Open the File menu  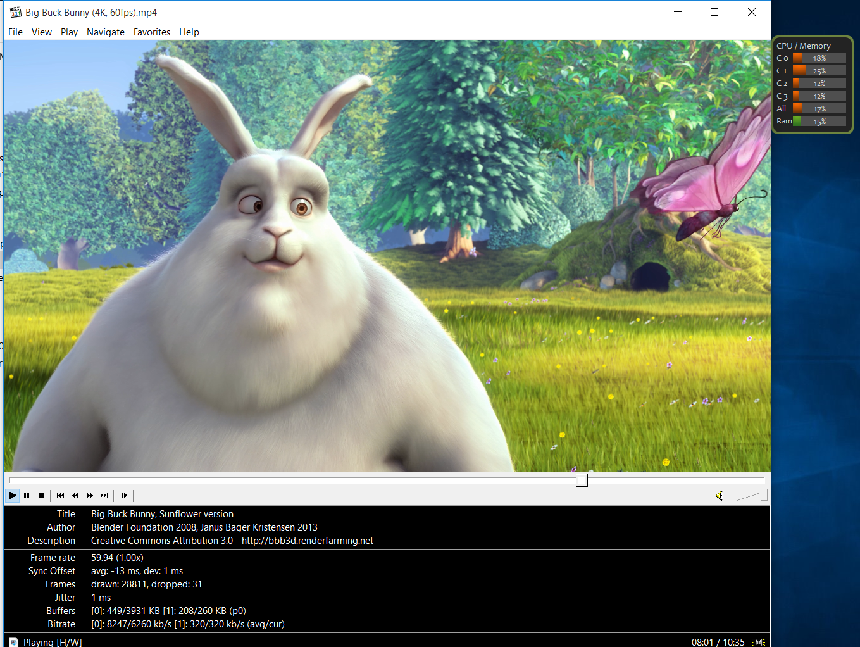(x=15, y=32)
